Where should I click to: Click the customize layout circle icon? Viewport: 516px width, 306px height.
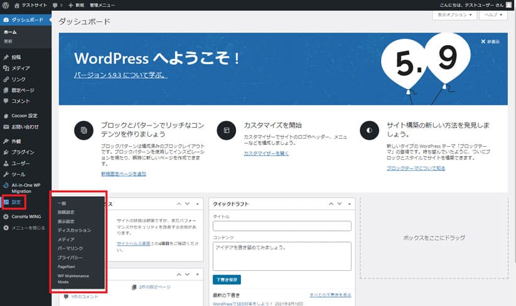[x=227, y=130]
